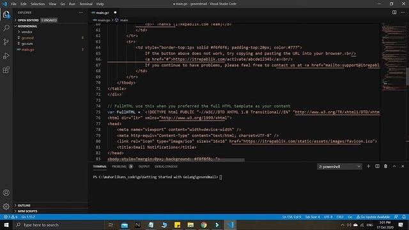Close the terminal panel
409x230 pixels.
(403, 166)
